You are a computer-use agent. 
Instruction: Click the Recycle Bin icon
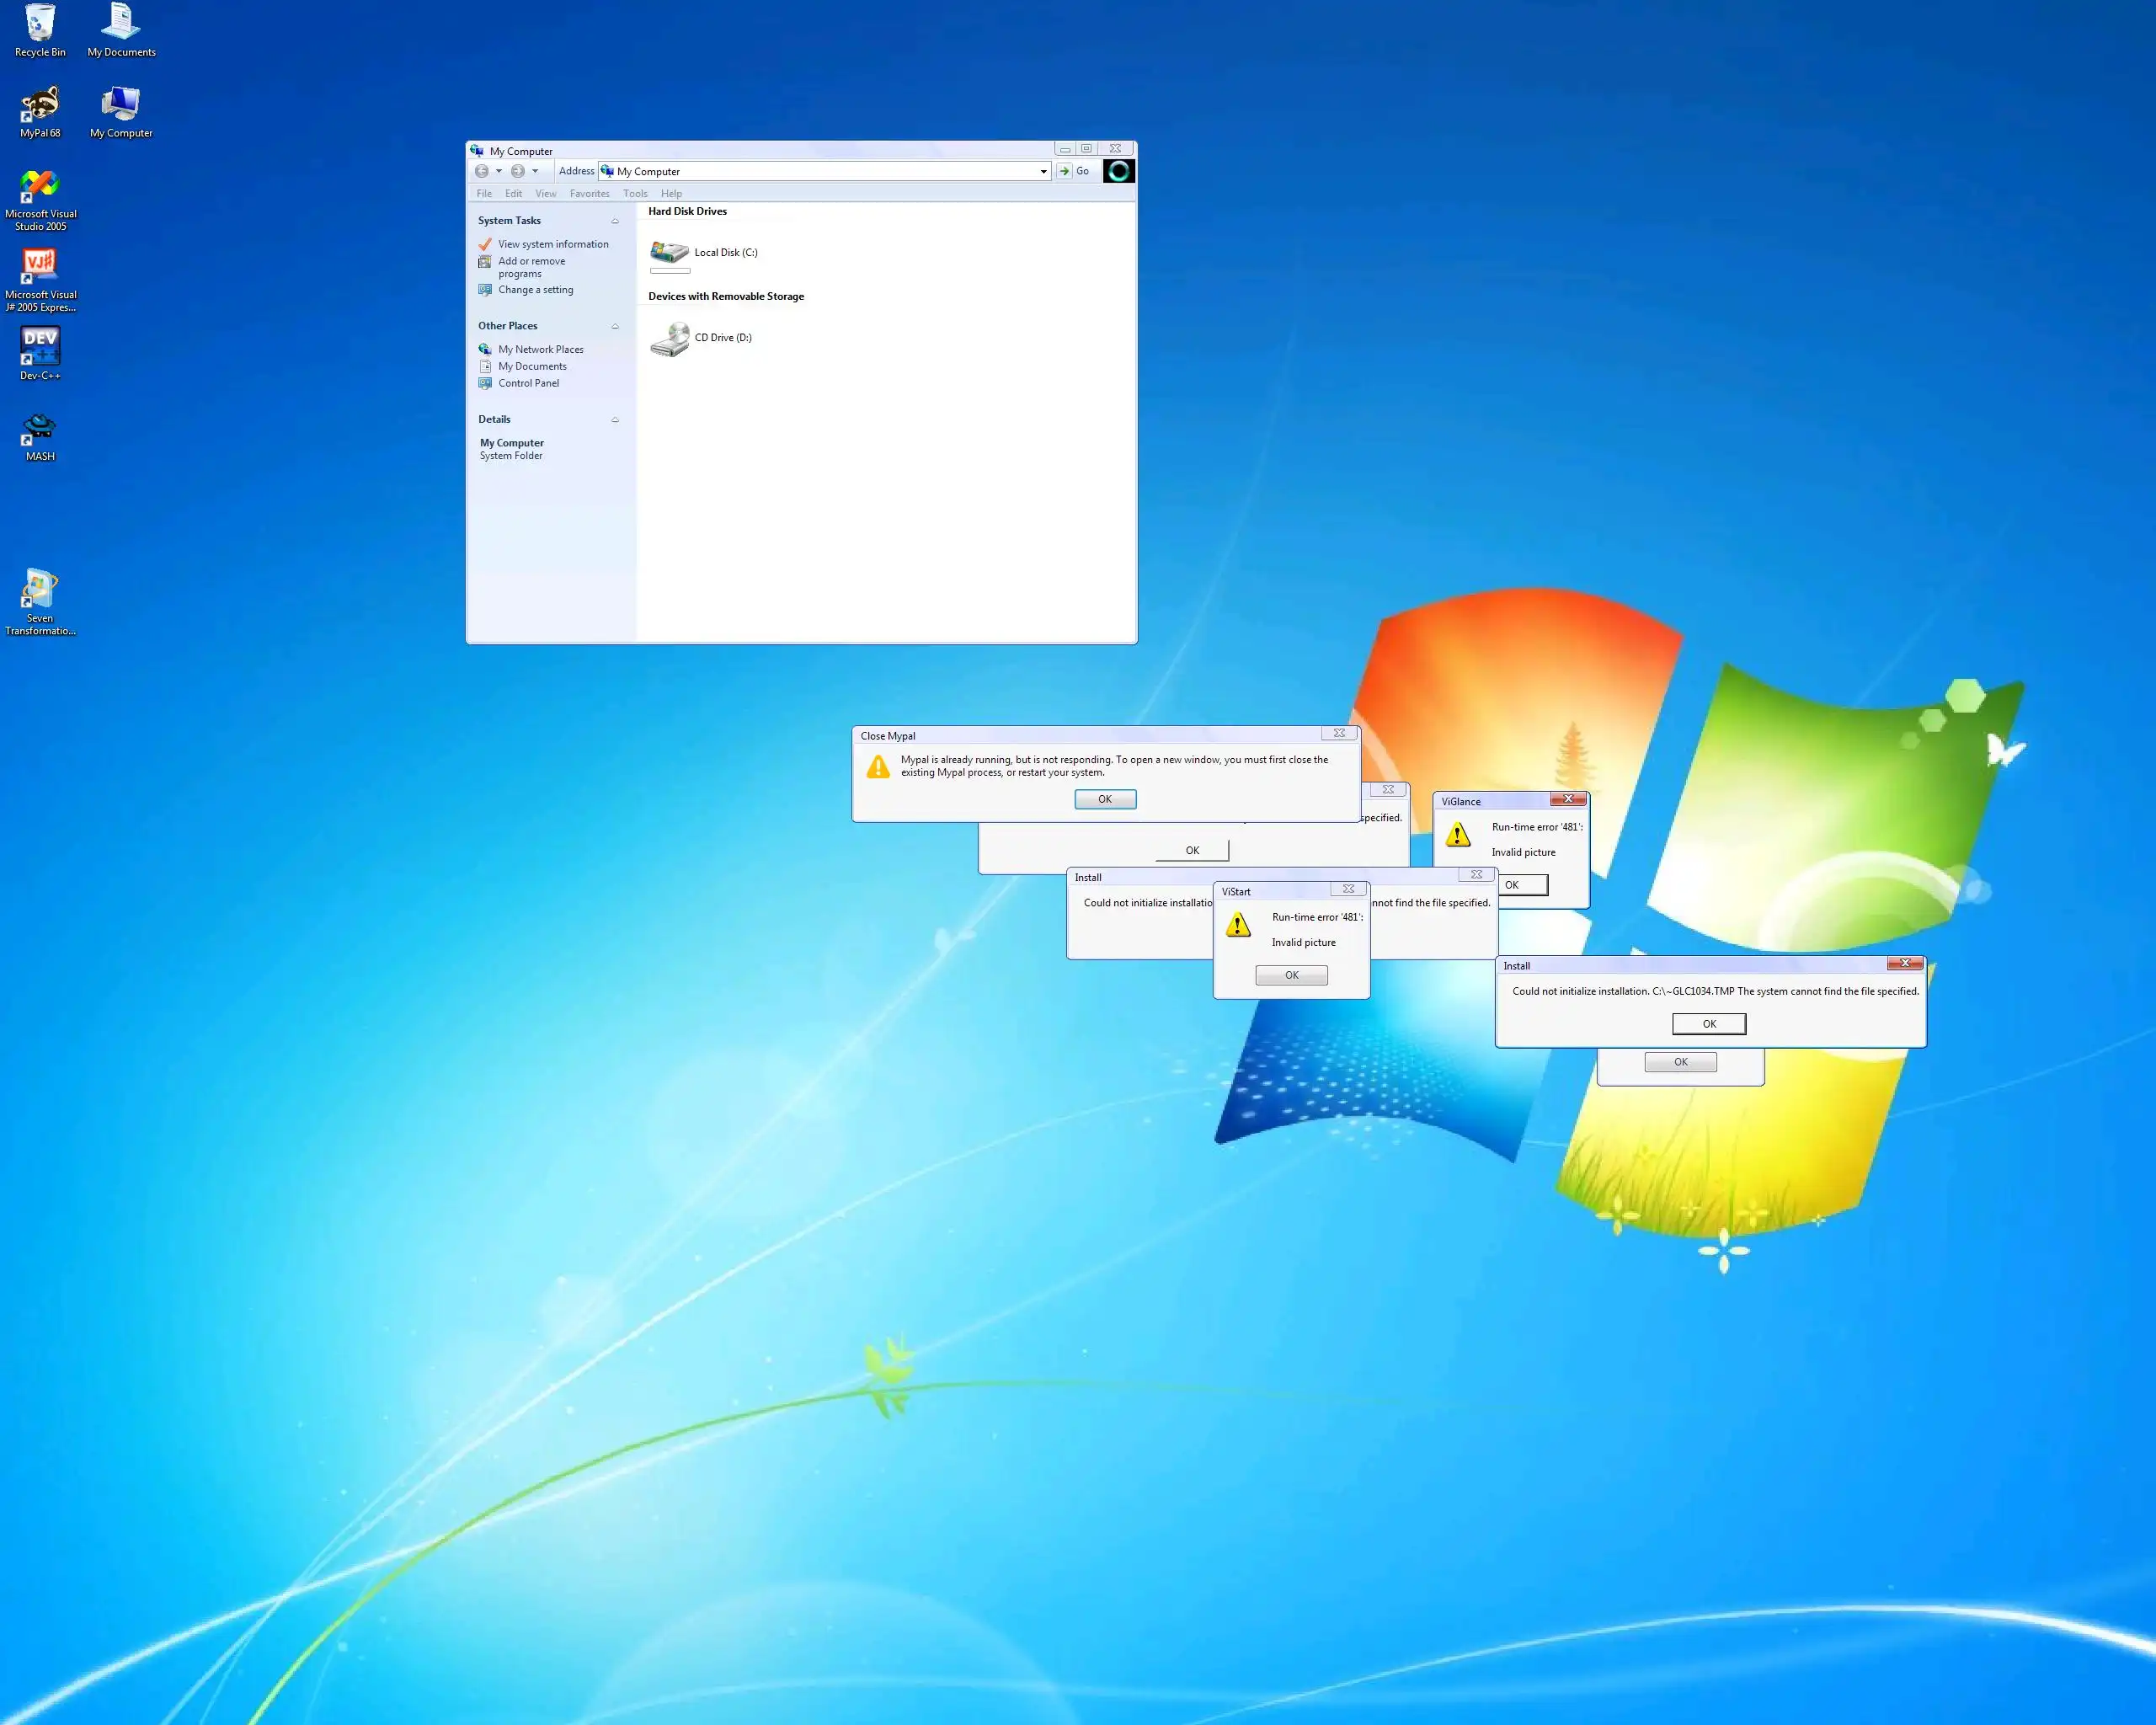pyautogui.click(x=40, y=24)
